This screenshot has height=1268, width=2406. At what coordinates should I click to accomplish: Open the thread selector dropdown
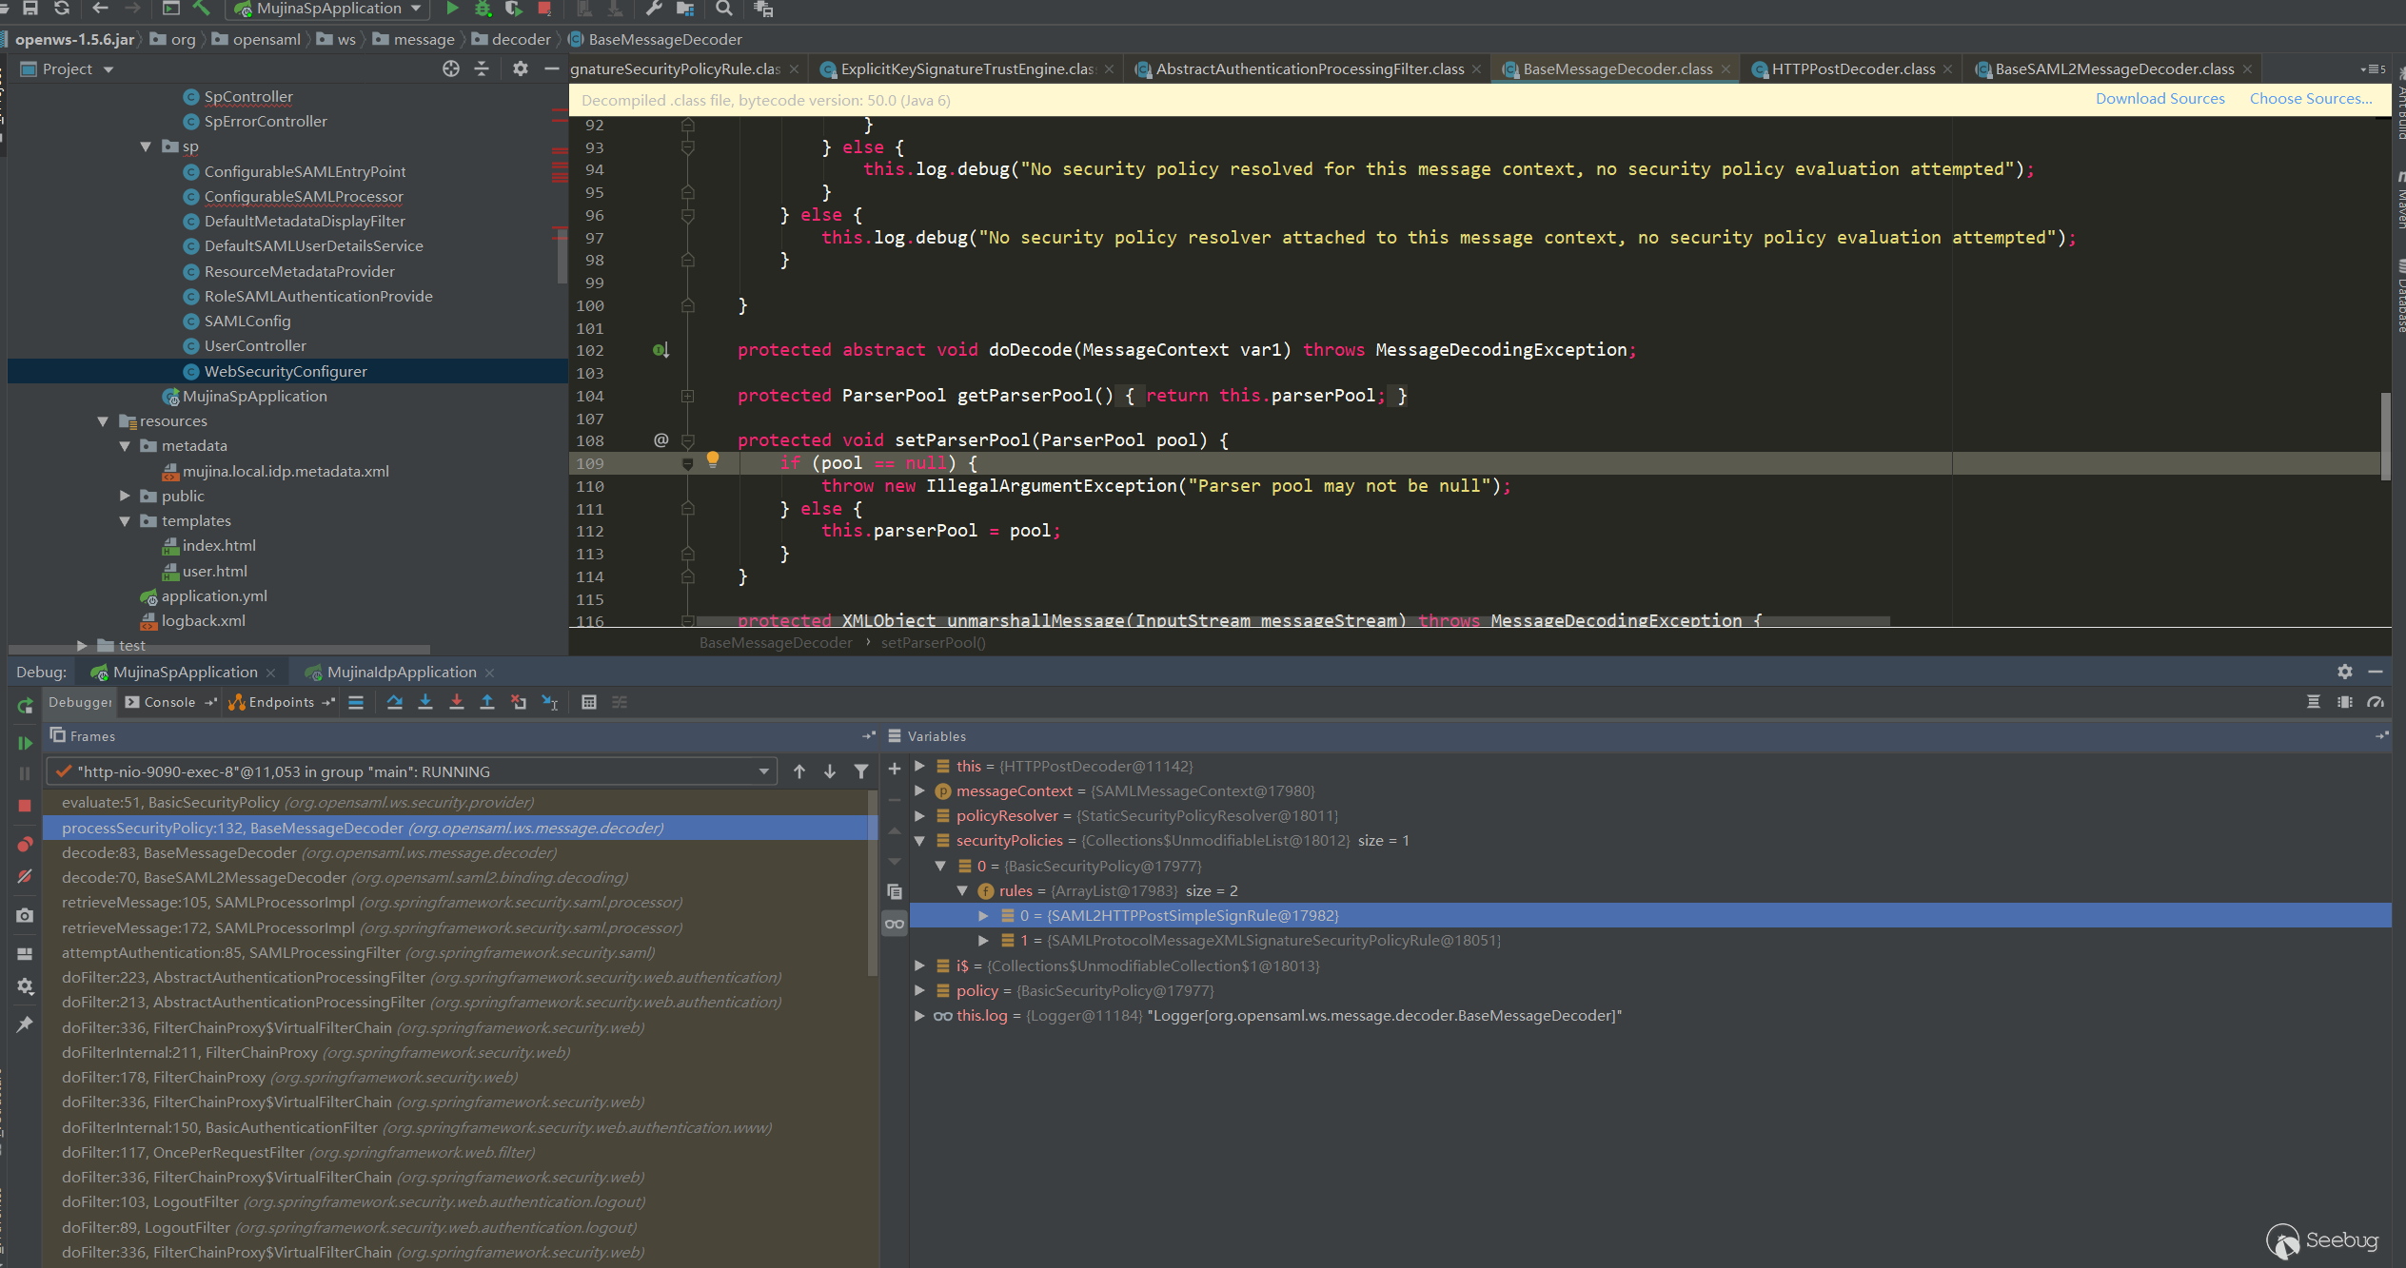tap(763, 771)
